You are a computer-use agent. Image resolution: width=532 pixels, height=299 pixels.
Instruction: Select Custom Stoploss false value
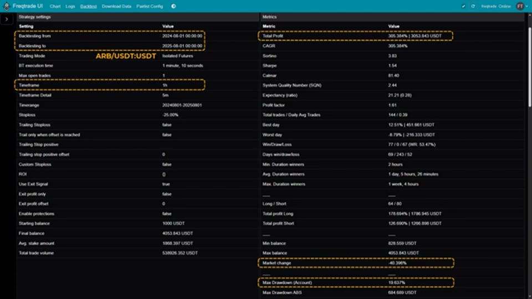click(x=167, y=164)
